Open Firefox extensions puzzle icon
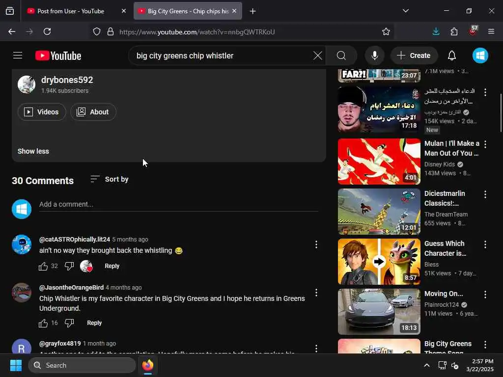 tap(454, 31)
